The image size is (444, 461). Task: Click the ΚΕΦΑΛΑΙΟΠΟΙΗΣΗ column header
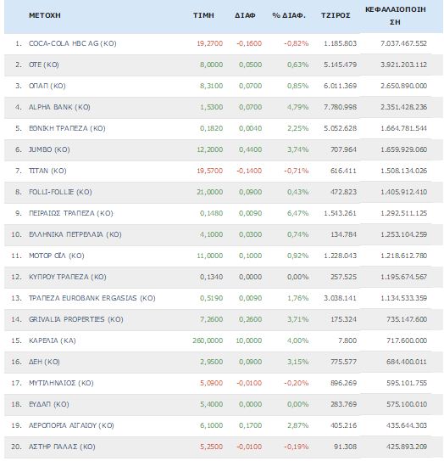point(396,15)
